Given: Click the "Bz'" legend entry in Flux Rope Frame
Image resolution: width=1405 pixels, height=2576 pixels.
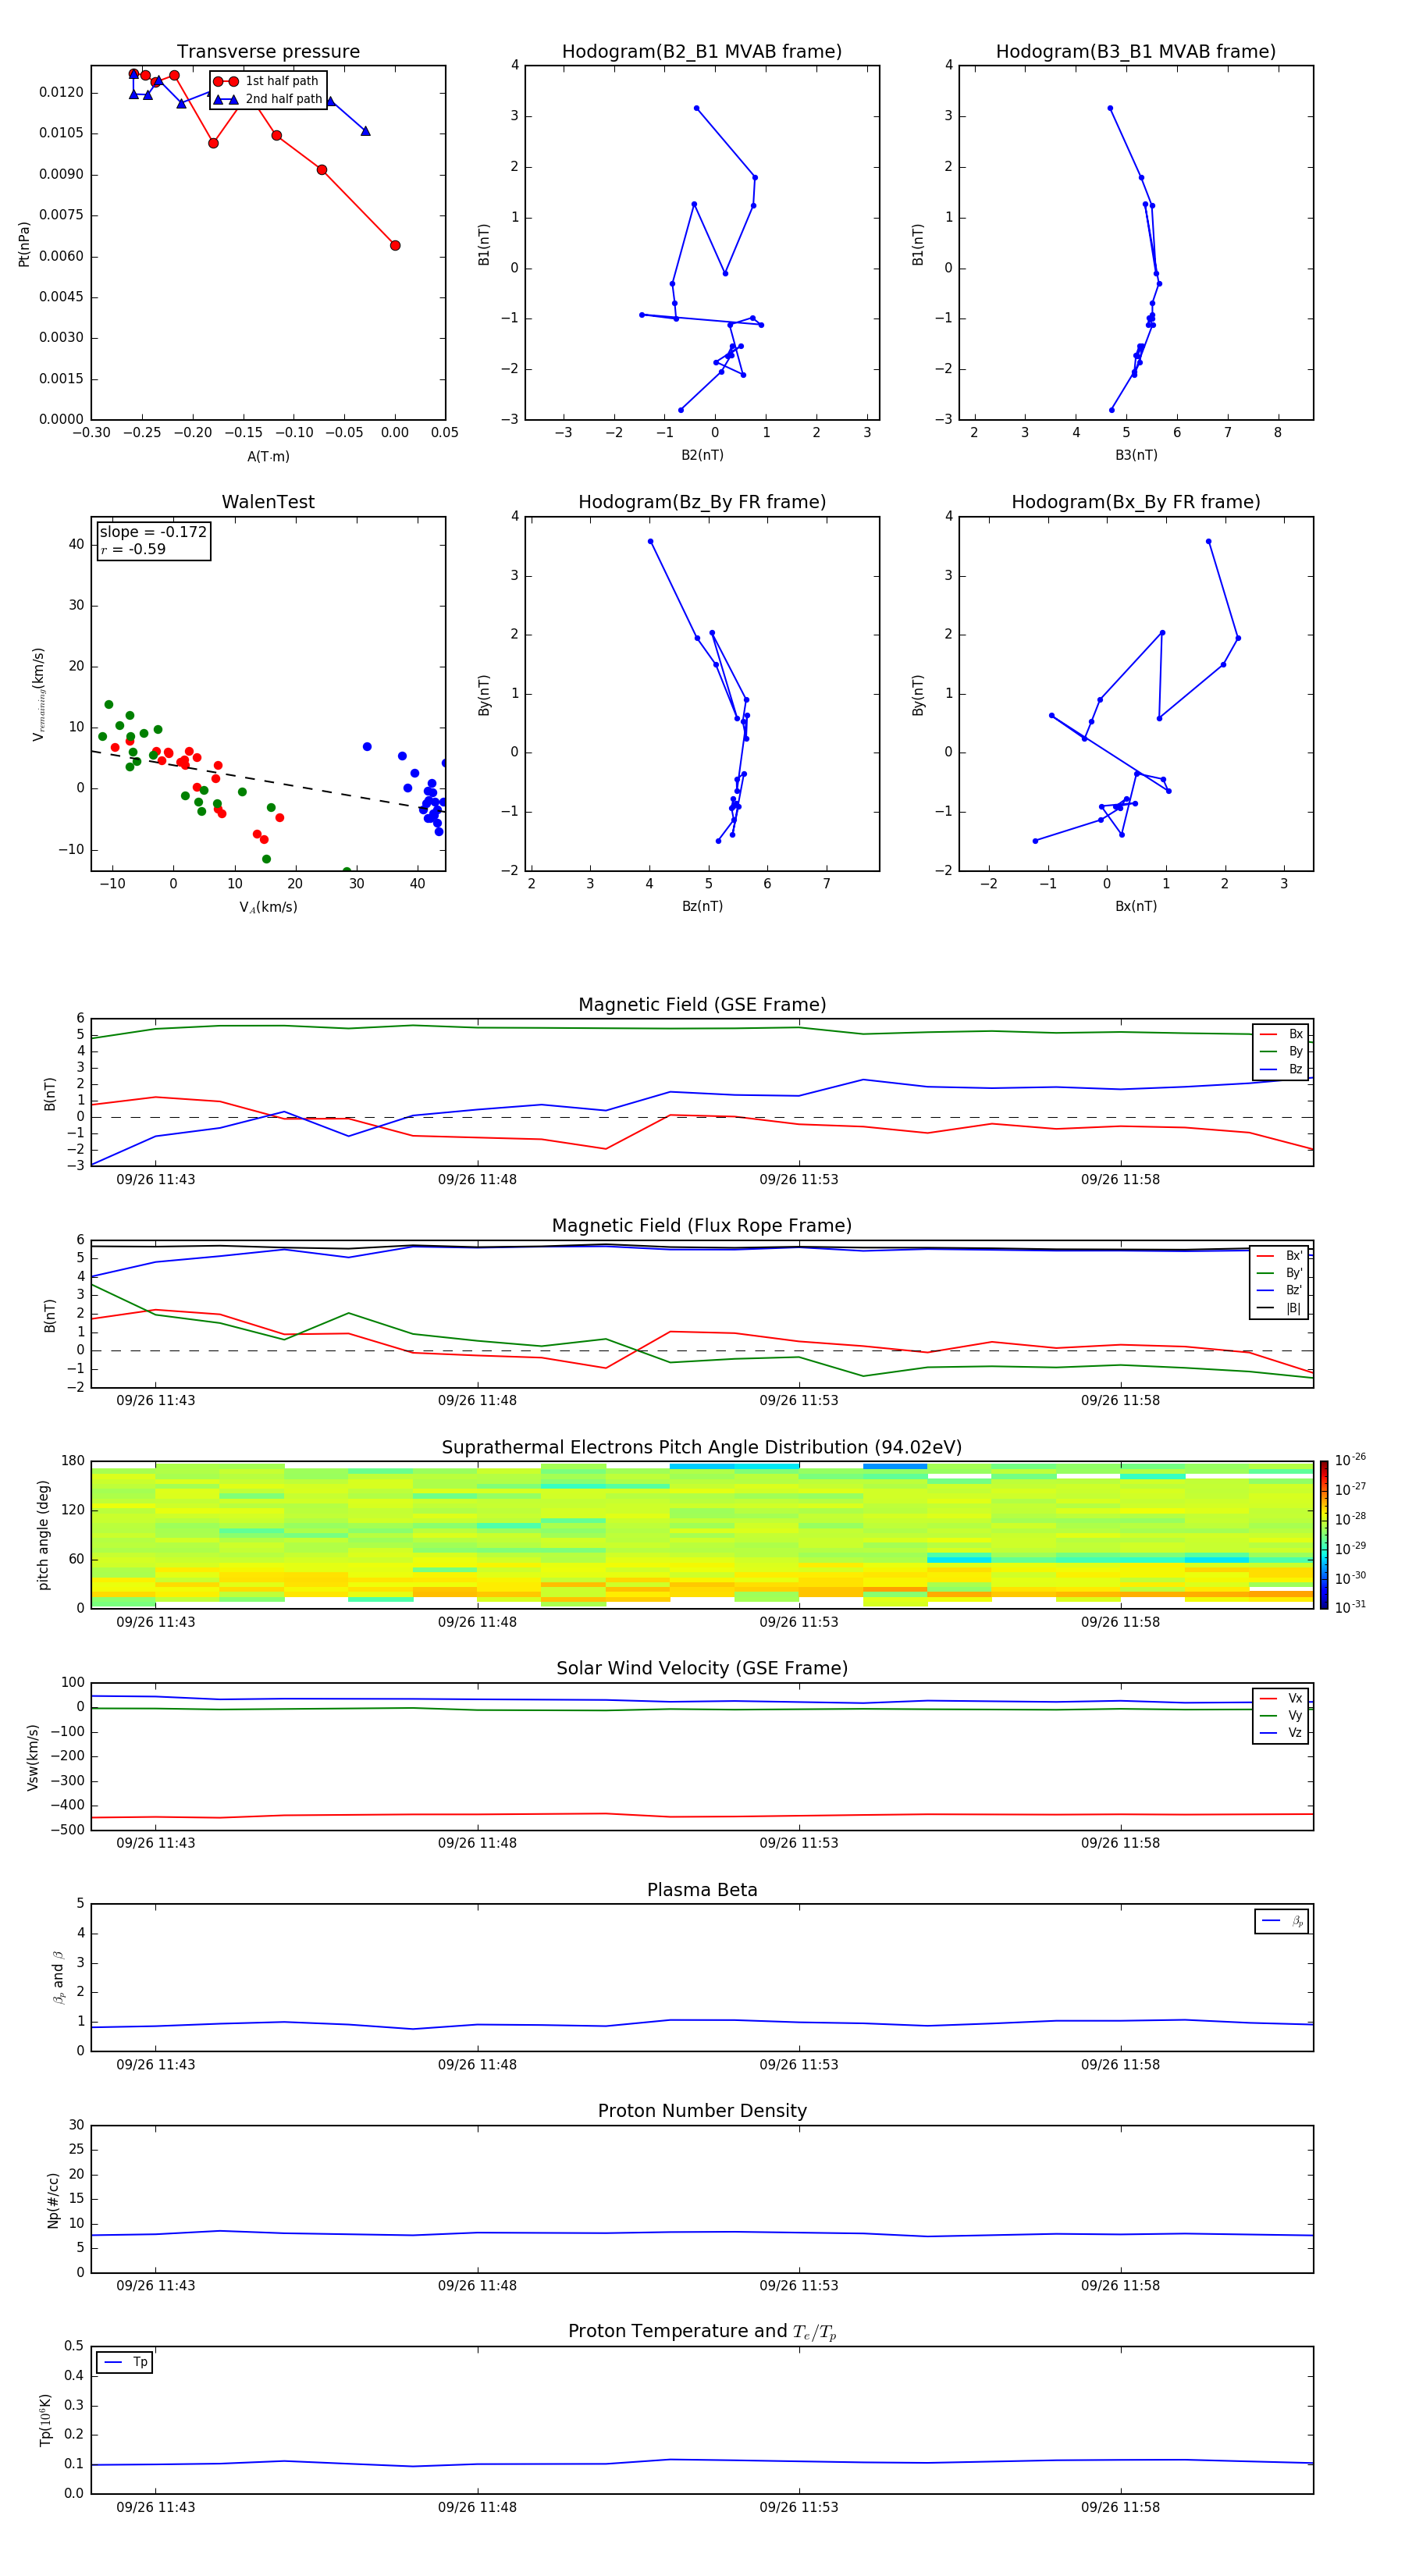Looking at the screenshot, I should (x=1280, y=1291).
